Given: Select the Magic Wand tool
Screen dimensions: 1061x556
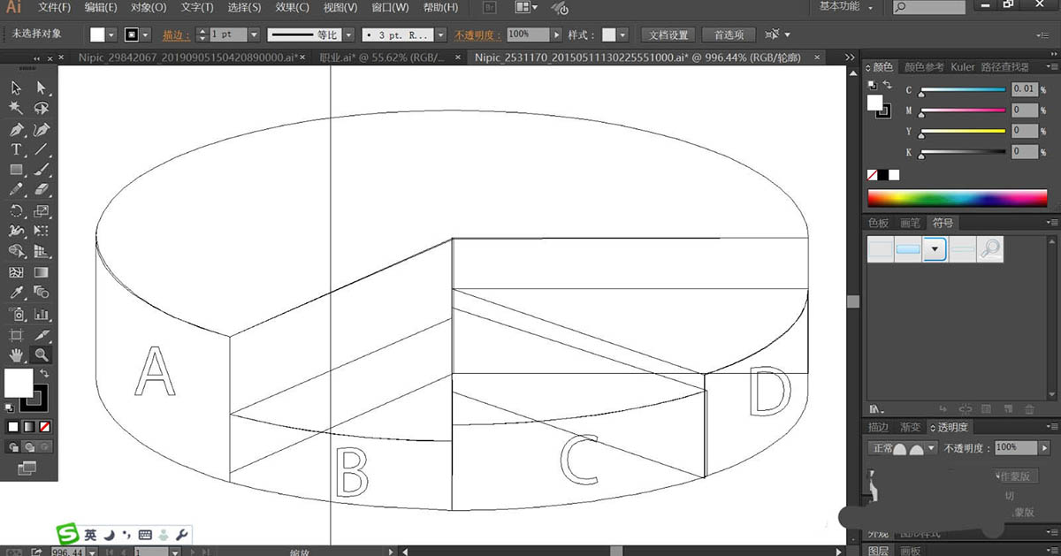Looking at the screenshot, I should pos(16,108).
